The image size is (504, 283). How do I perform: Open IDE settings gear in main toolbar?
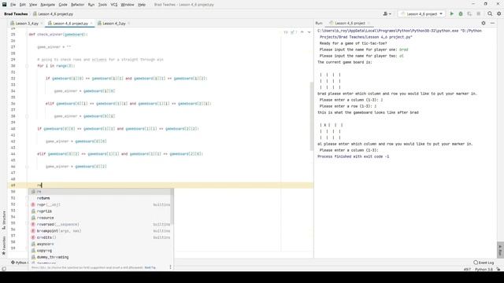(x=498, y=14)
